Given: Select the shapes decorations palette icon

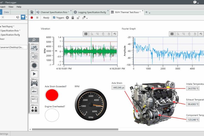Looking at the screenshot, I should pos(34,109).
